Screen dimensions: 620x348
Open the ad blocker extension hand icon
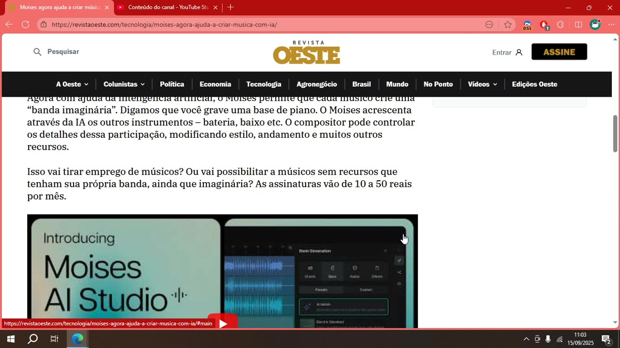pos(544,25)
